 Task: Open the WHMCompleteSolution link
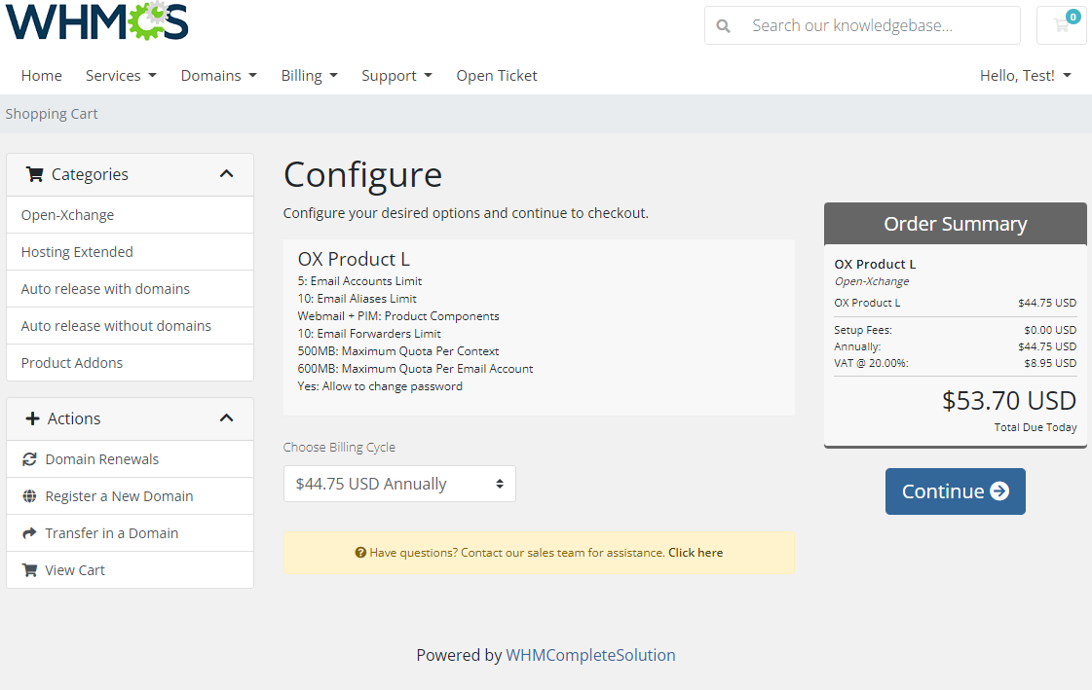590,655
